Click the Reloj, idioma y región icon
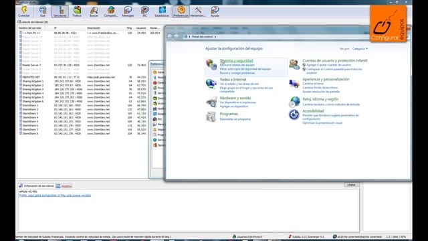This screenshot has height=241, width=428. click(294, 102)
